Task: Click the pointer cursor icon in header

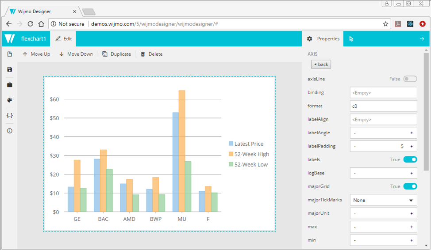Action: [351, 39]
